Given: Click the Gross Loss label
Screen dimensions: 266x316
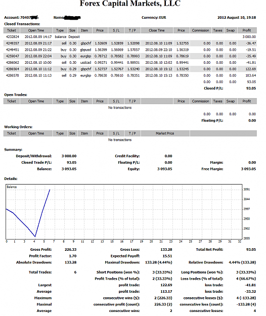Looking at the screenshot, I should pyautogui.click(x=130, y=250).
